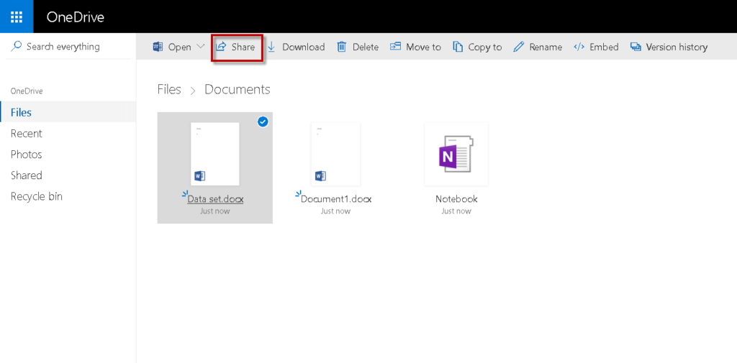The width and height of the screenshot is (737, 363).
Task: Open the Document1.docx file name
Action: pos(336,199)
